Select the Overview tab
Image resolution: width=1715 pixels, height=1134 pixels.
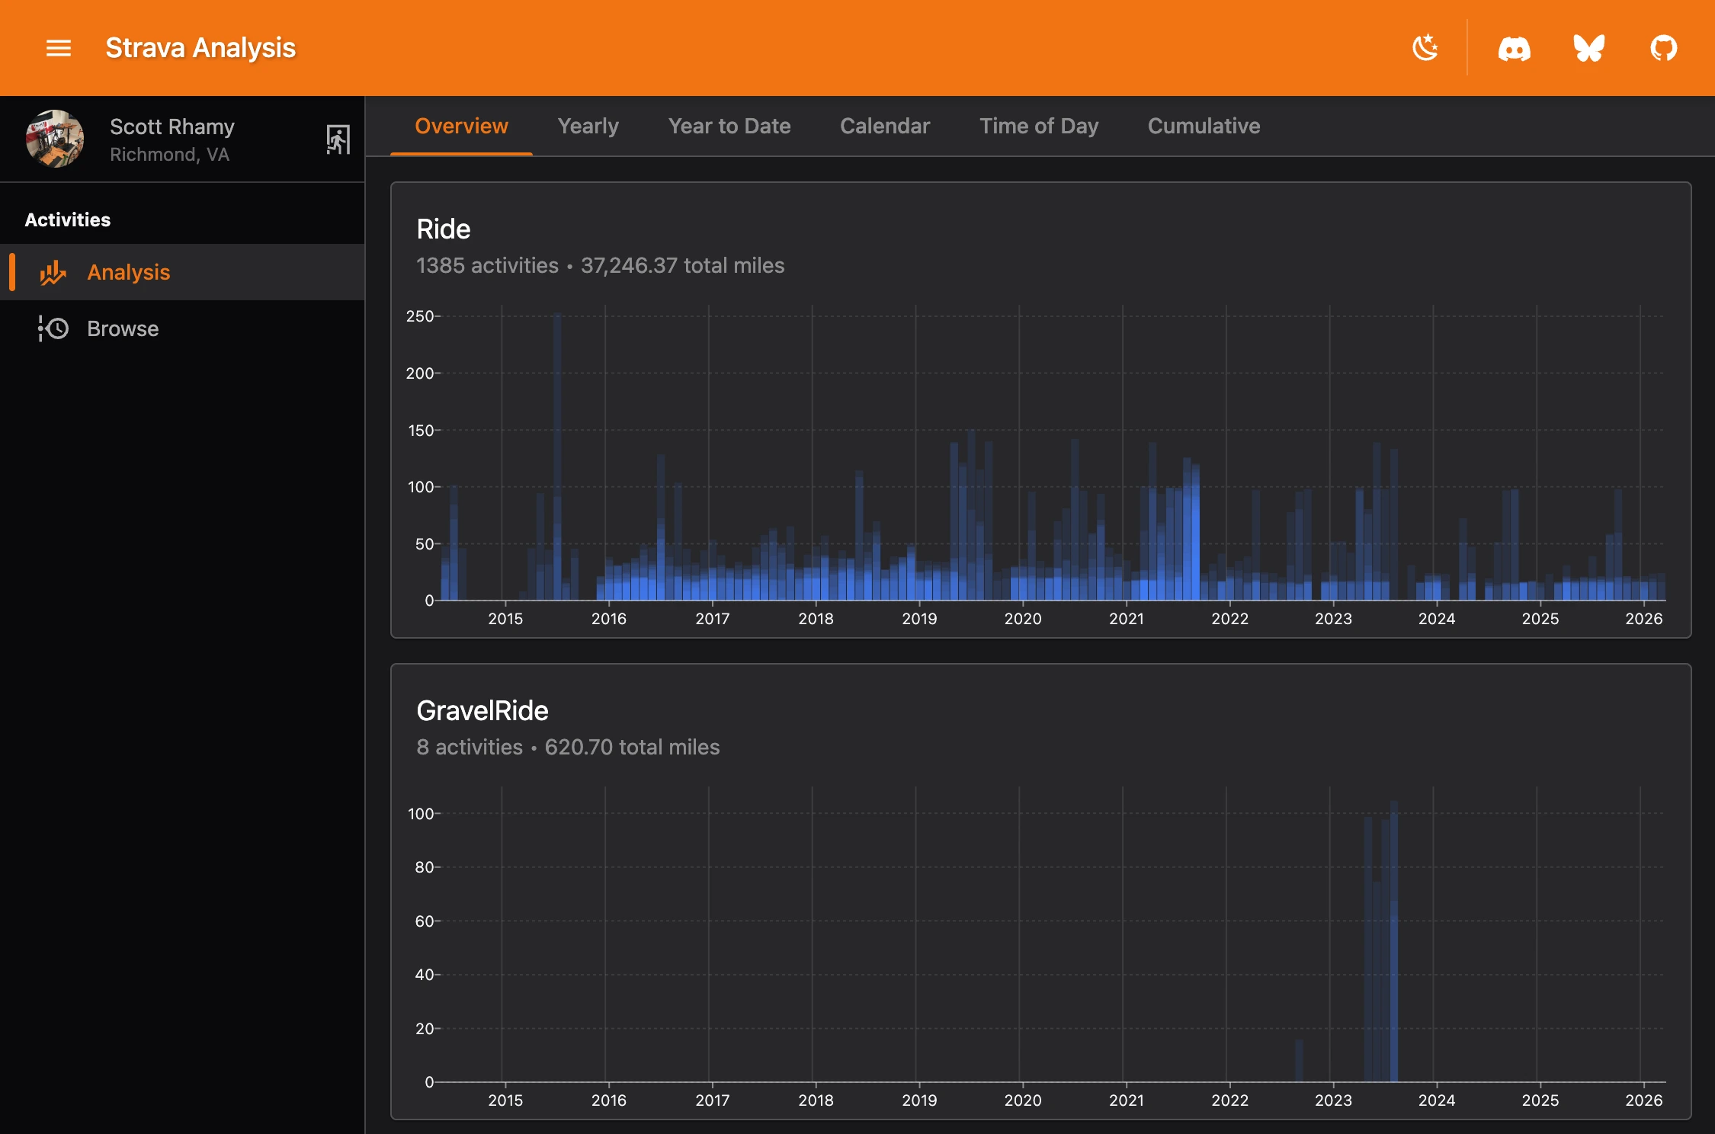coord(460,126)
